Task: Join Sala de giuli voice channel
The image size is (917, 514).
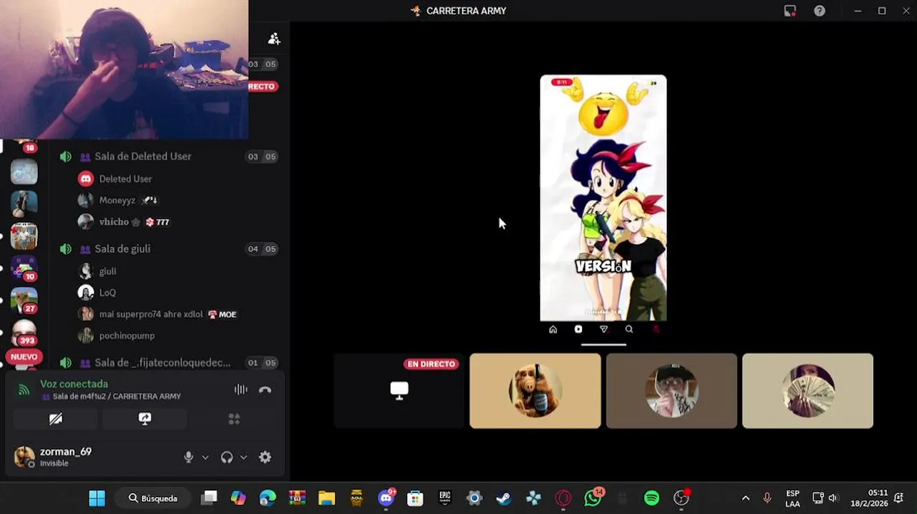Action: pyautogui.click(x=122, y=248)
